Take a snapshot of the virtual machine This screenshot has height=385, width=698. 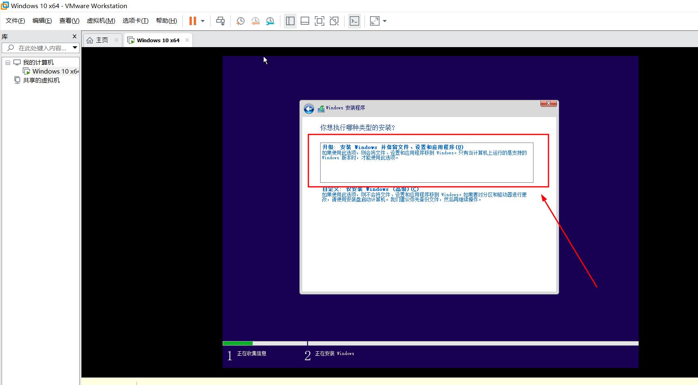pos(241,21)
